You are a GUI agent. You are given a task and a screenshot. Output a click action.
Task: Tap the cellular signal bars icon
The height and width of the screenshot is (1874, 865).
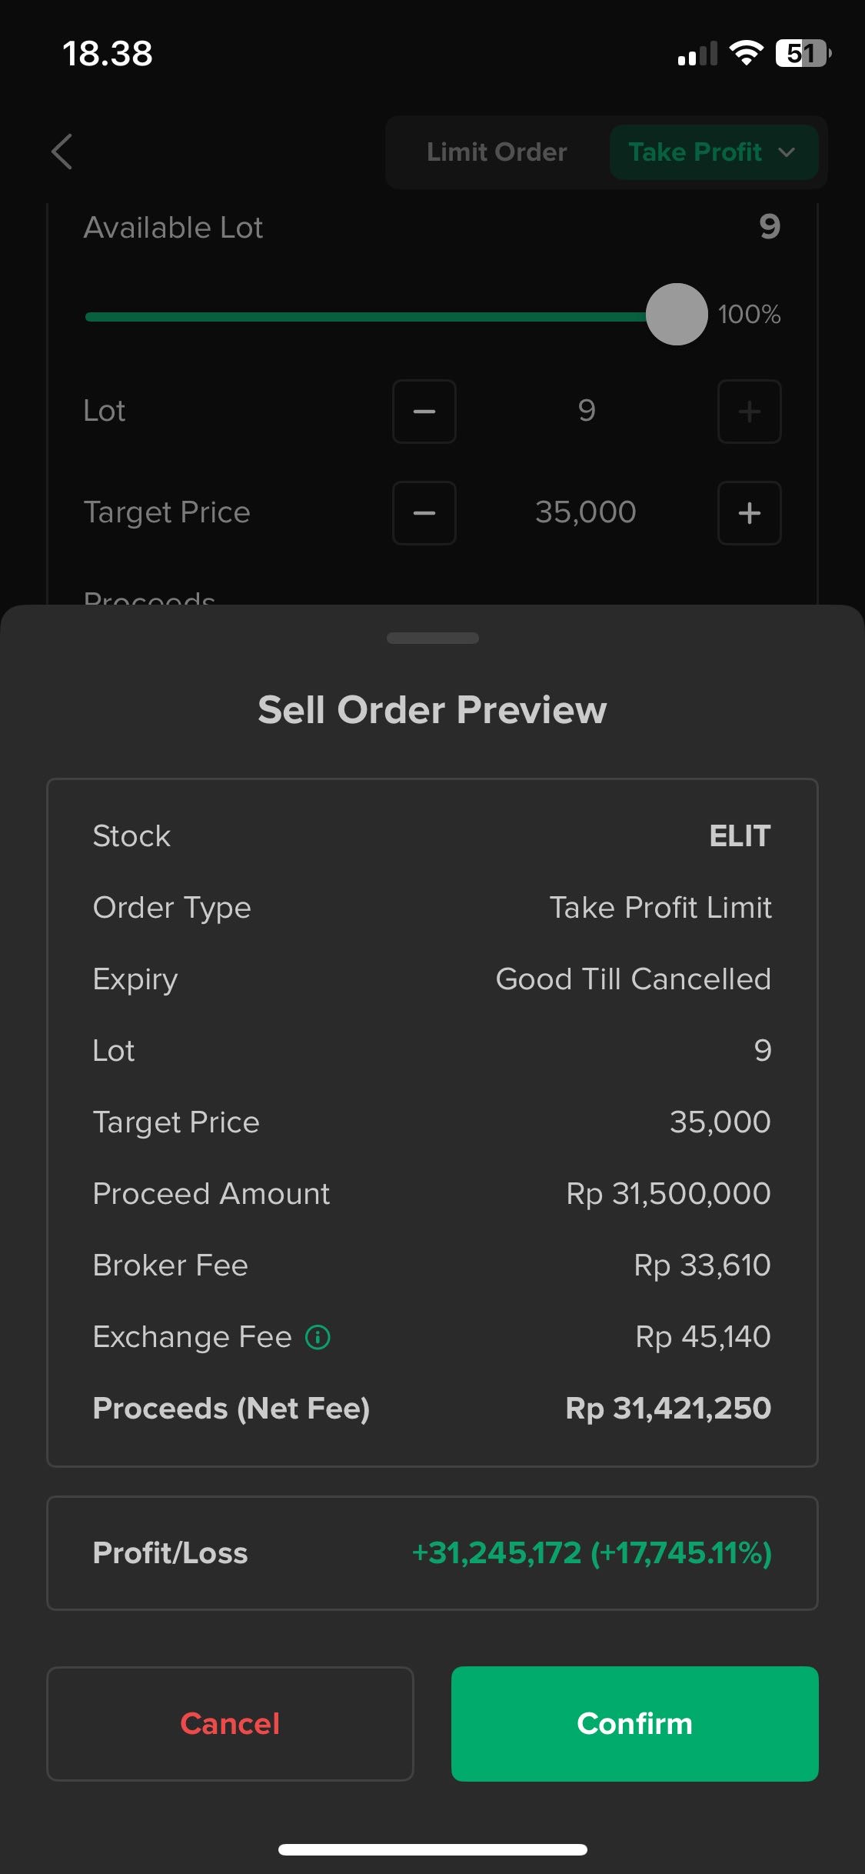[x=697, y=54]
